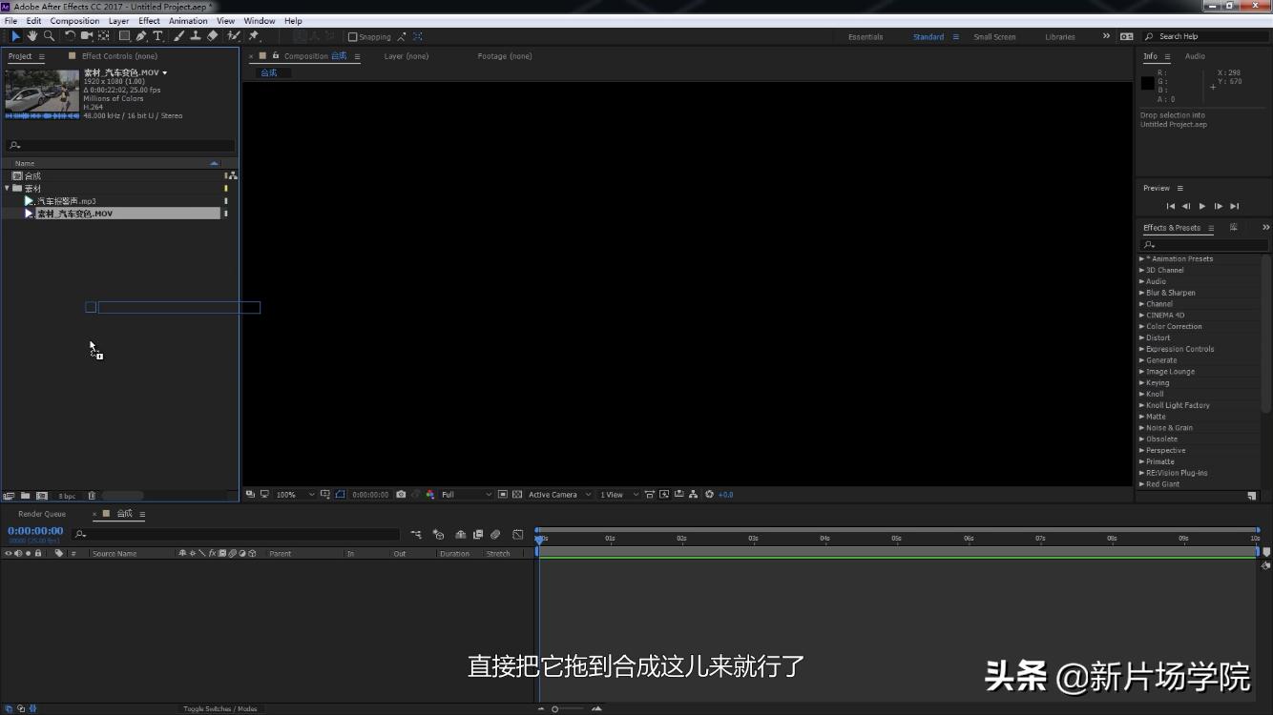The width and height of the screenshot is (1273, 715).
Task: Switch to the Render Queue tab
Action: [41, 513]
